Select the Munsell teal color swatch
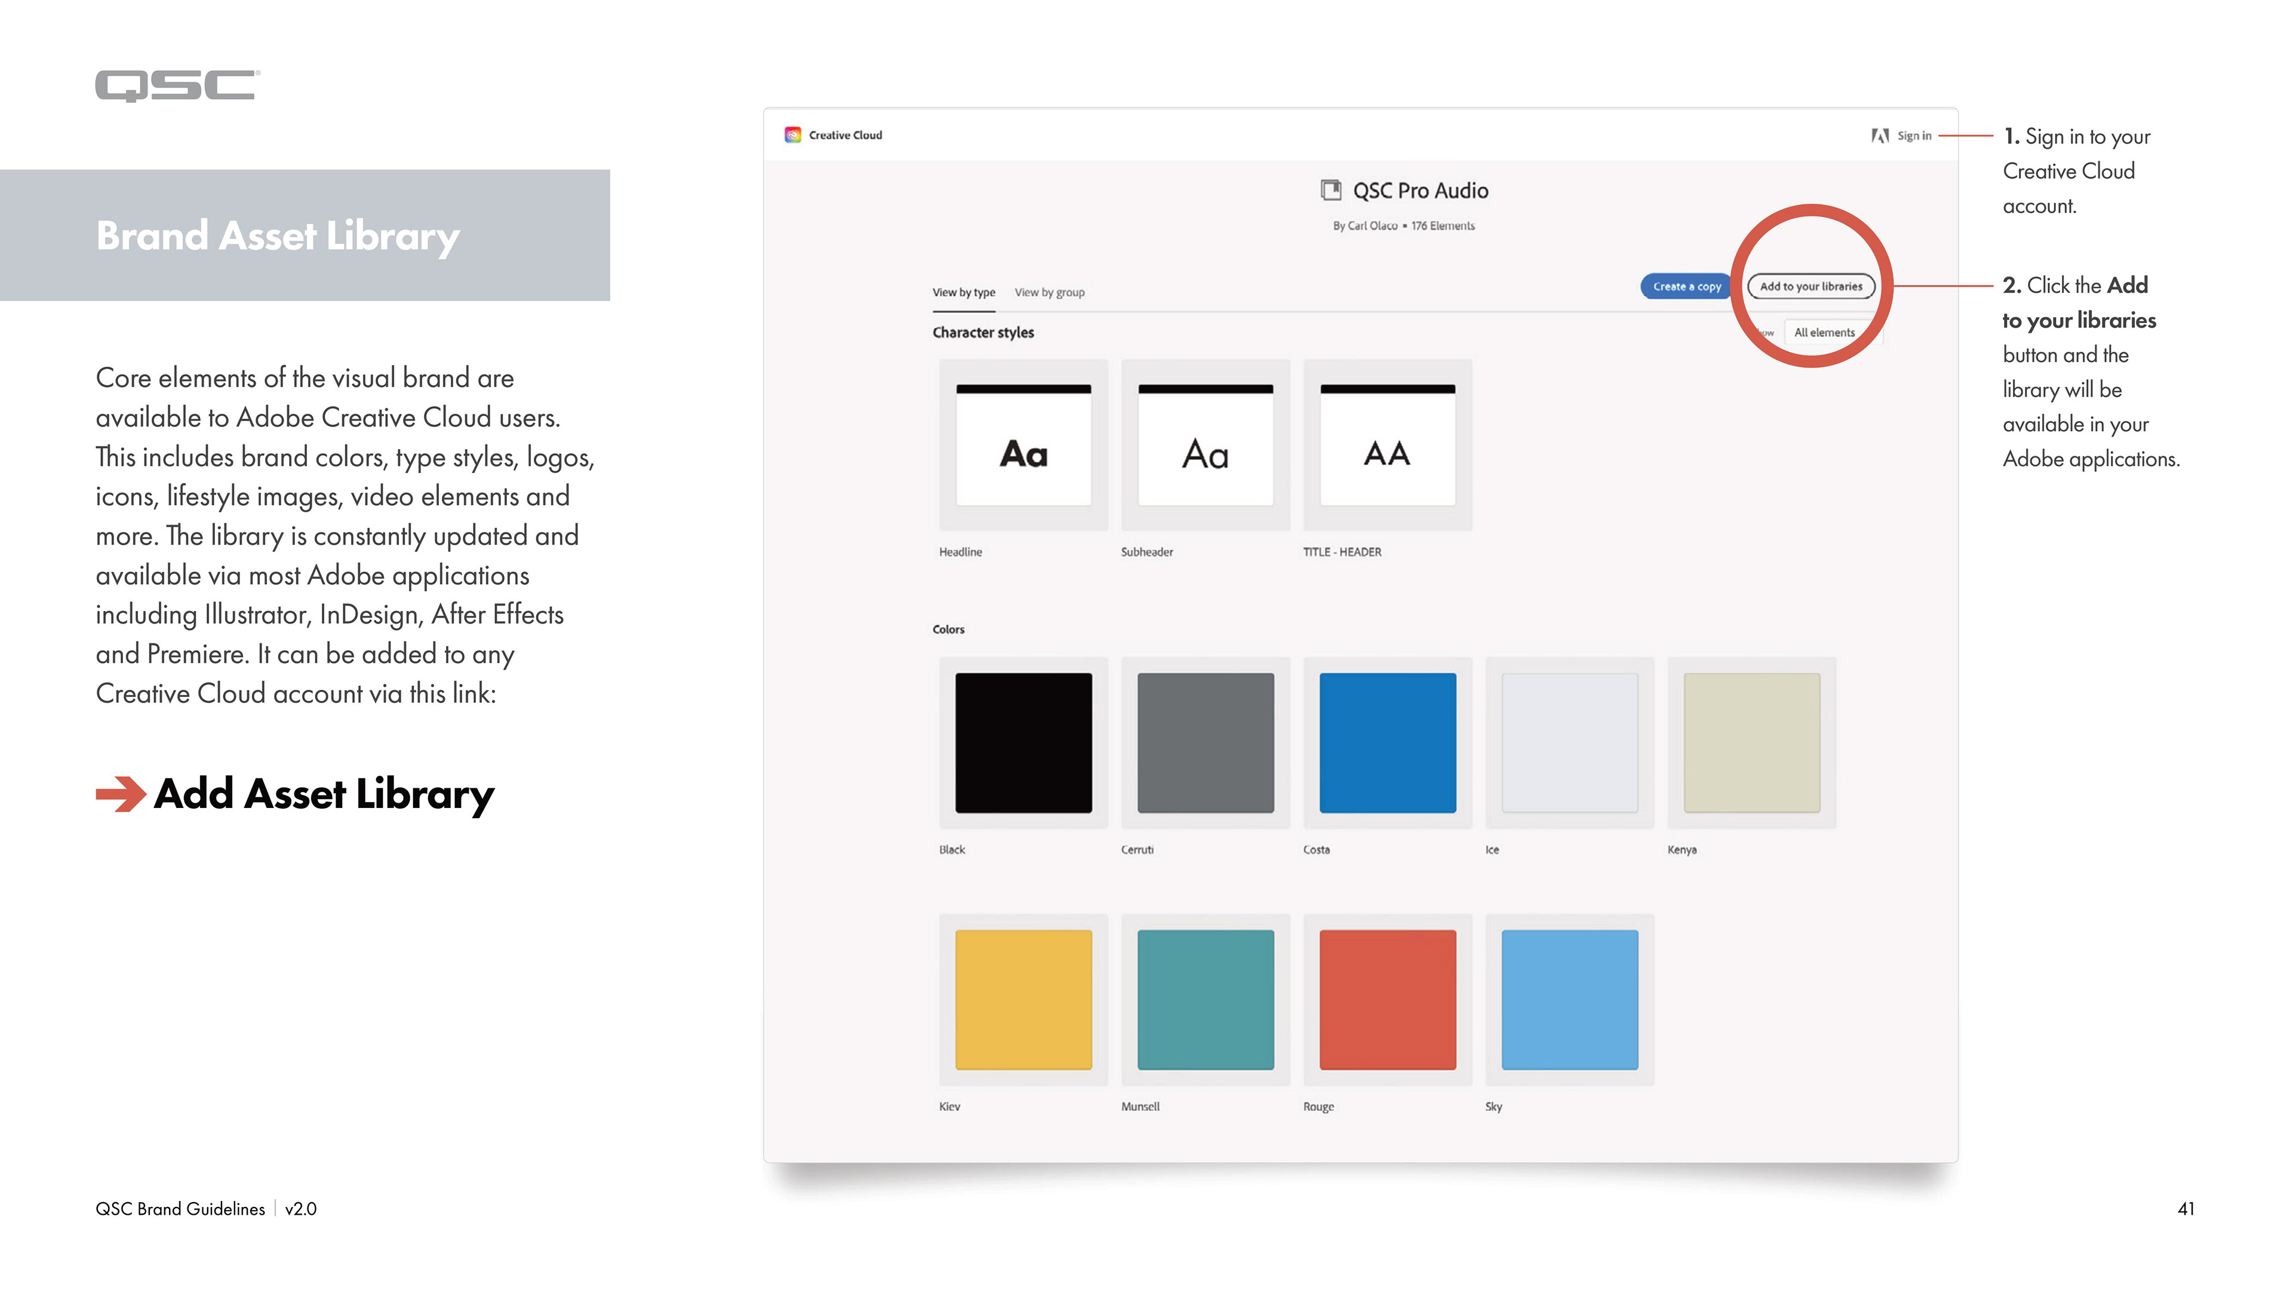 1205,1000
